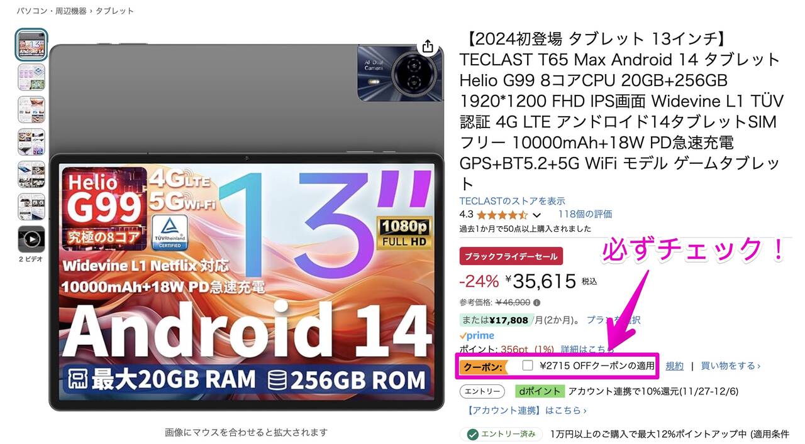Open the 買い物をする link chevron
The height and width of the screenshot is (444, 805).
coord(758,365)
